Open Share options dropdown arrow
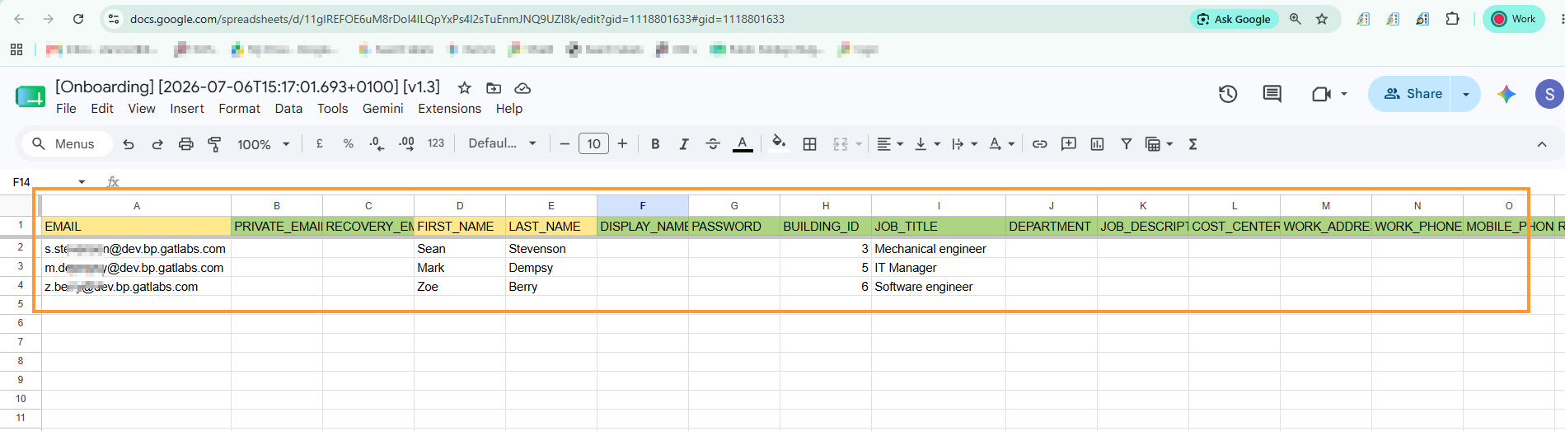This screenshot has width=1565, height=431. pyautogui.click(x=1465, y=94)
